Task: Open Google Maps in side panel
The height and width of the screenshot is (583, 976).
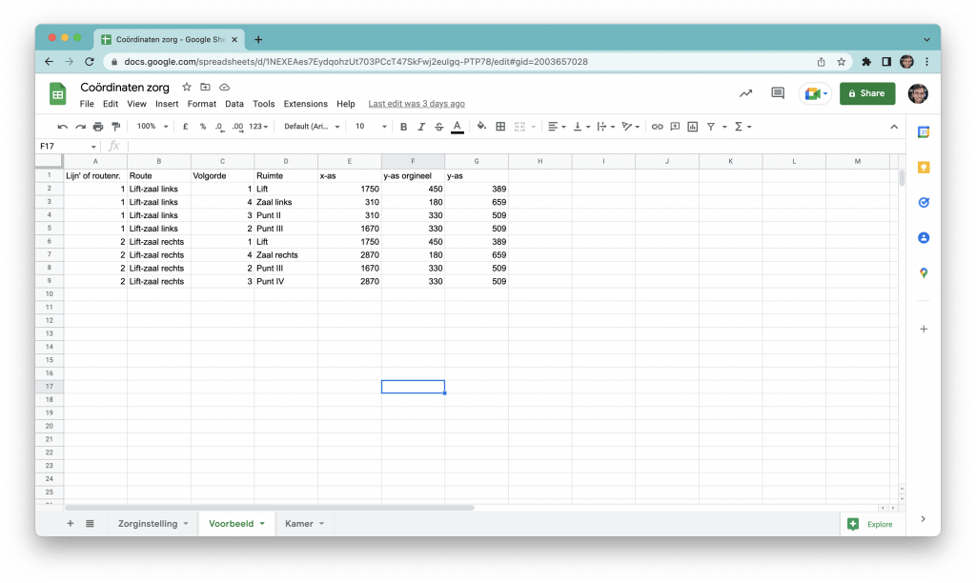Action: click(x=923, y=273)
